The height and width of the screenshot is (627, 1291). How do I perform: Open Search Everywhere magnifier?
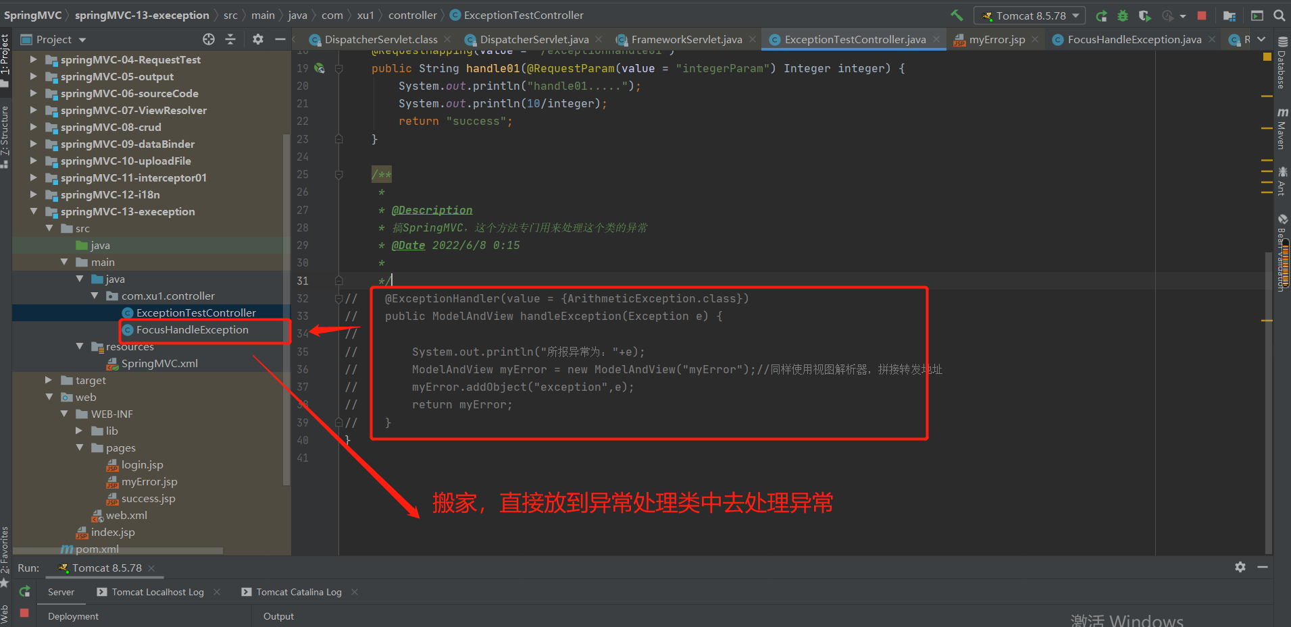tap(1279, 16)
